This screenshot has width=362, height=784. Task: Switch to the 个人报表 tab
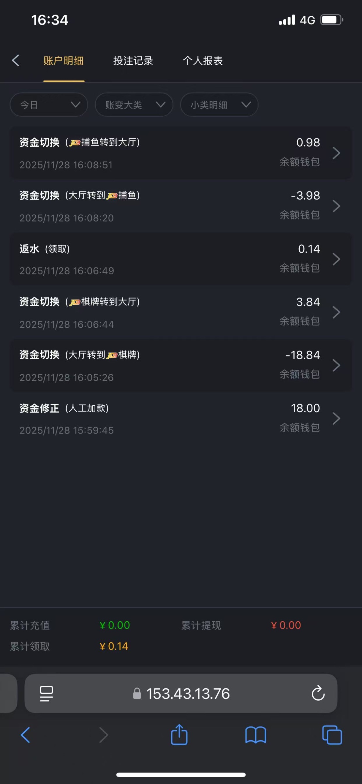coord(203,61)
